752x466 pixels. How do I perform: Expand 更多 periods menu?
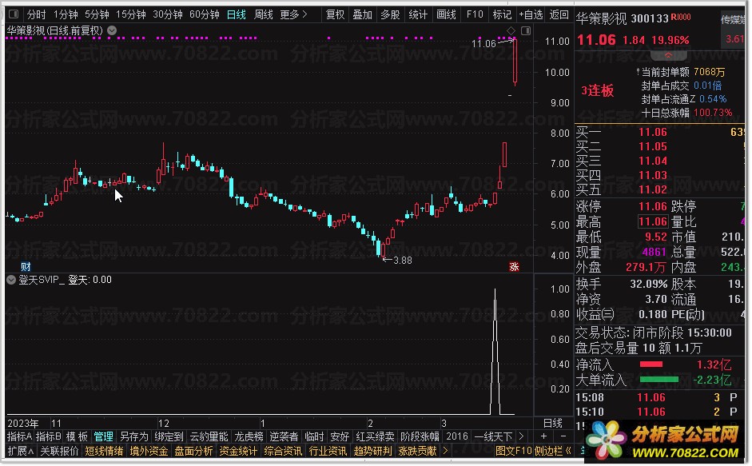coord(293,14)
